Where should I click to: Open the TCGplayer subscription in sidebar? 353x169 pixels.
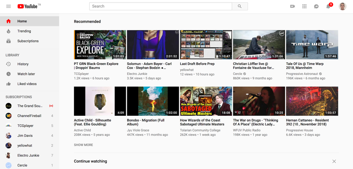[x=29, y=126]
